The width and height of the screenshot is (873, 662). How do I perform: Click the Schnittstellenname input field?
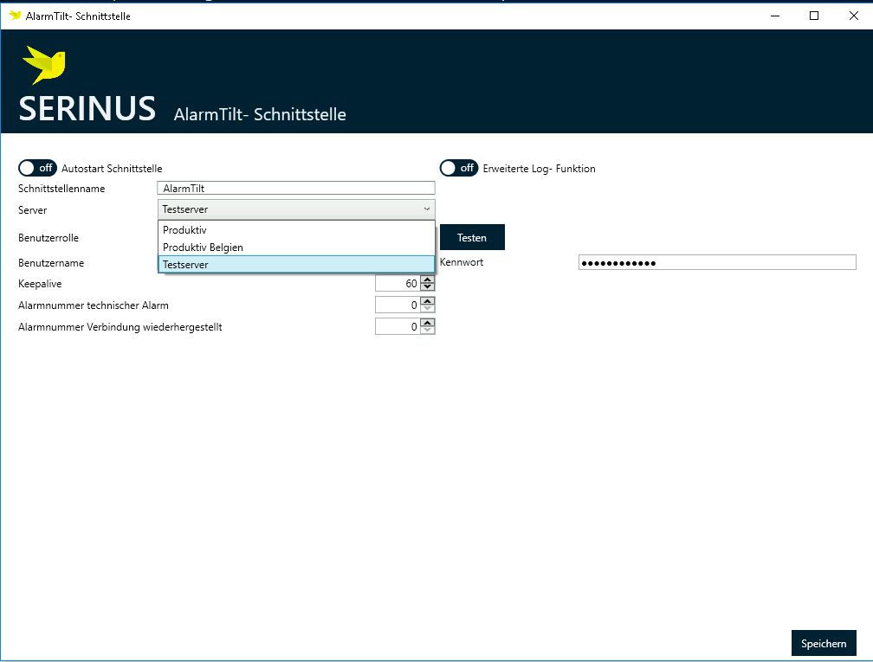click(x=295, y=188)
